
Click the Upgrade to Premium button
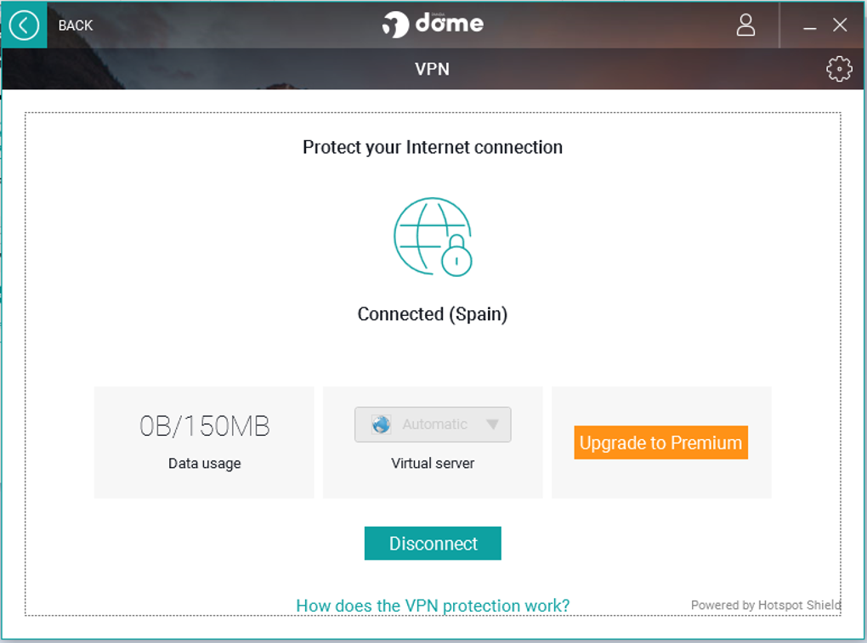(660, 443)
